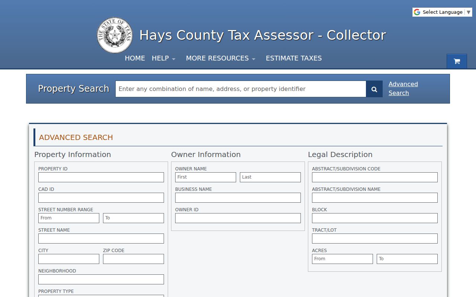476x297 pixels.
Task: Focus the Street Number Range To field
Action: (134, 218)
